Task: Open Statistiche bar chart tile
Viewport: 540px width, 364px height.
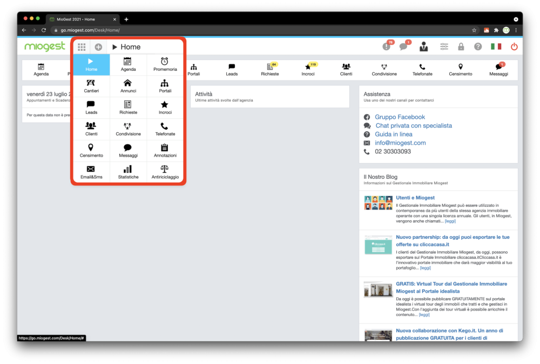Action: click(x=128, y=172)
